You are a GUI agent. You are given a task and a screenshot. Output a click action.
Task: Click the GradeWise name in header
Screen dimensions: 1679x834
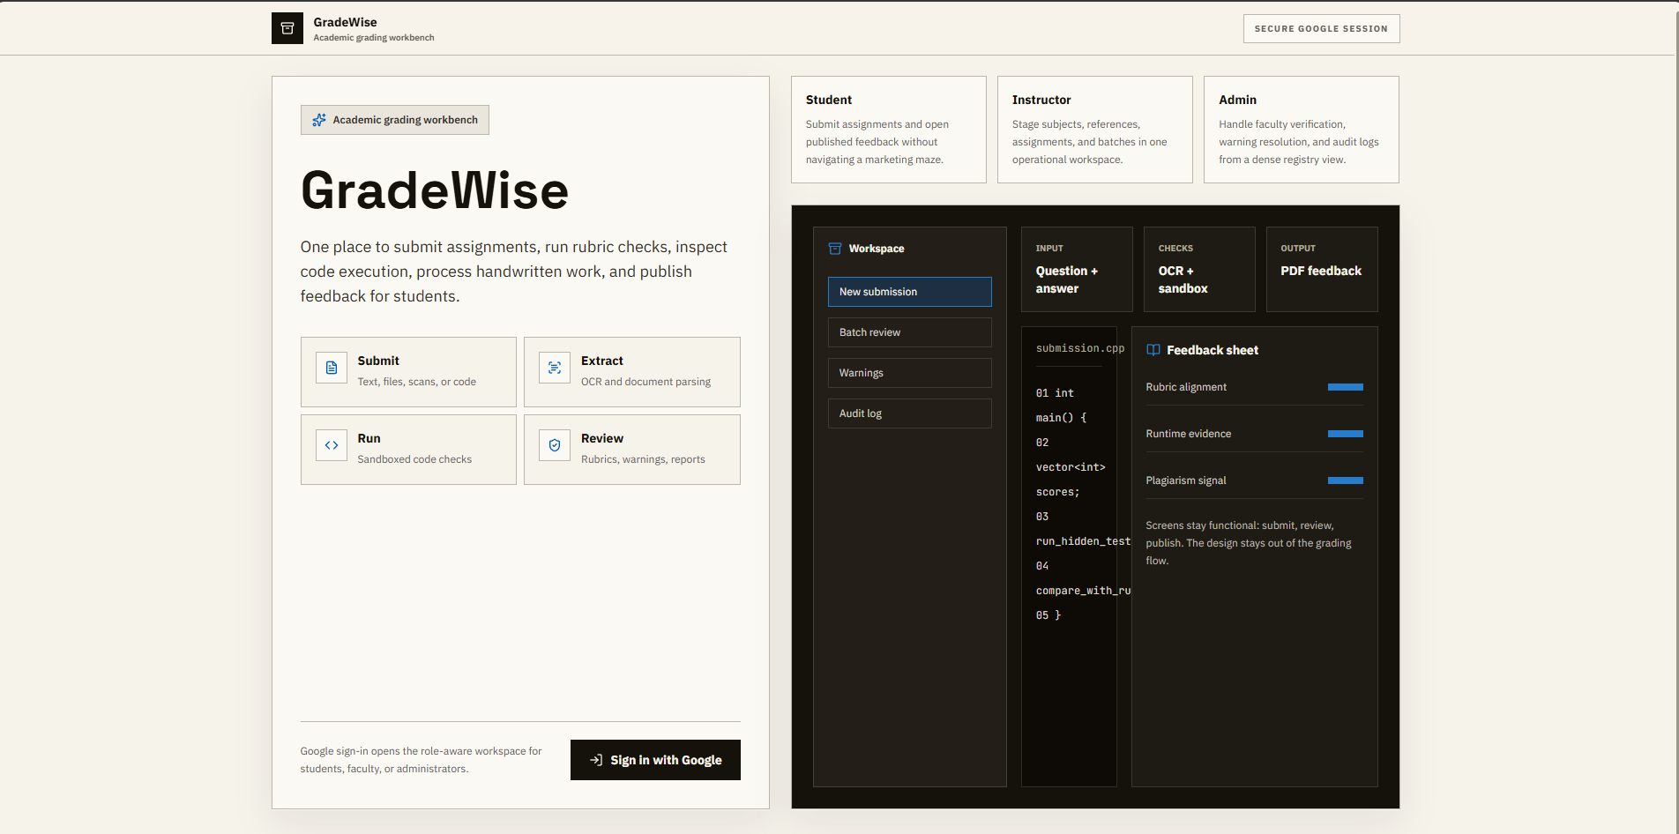point(345,22)
